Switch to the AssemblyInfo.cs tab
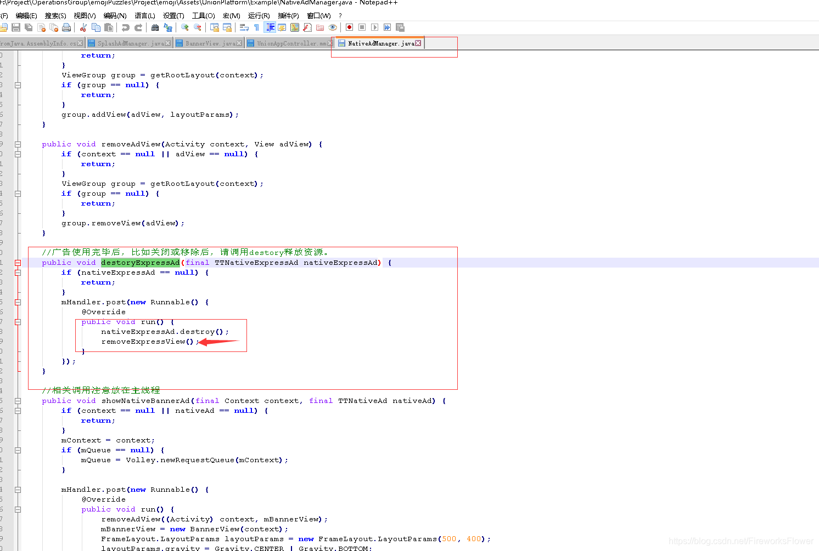The height and width of the screenshot is (551, 819). click(41, 43)
